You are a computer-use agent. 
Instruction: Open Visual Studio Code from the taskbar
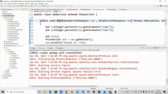tap(83, 92)
